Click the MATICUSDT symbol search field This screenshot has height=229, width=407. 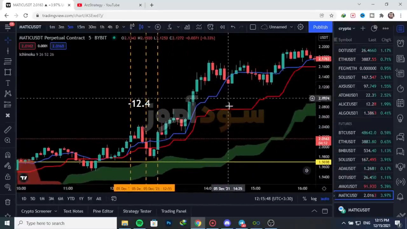point(30,27)
